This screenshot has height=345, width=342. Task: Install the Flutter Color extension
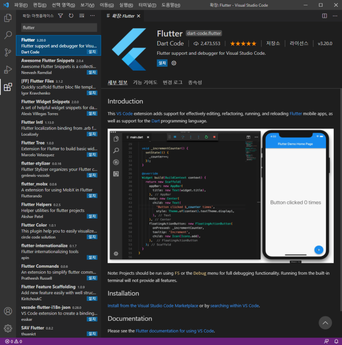click(x=92, y=237)
